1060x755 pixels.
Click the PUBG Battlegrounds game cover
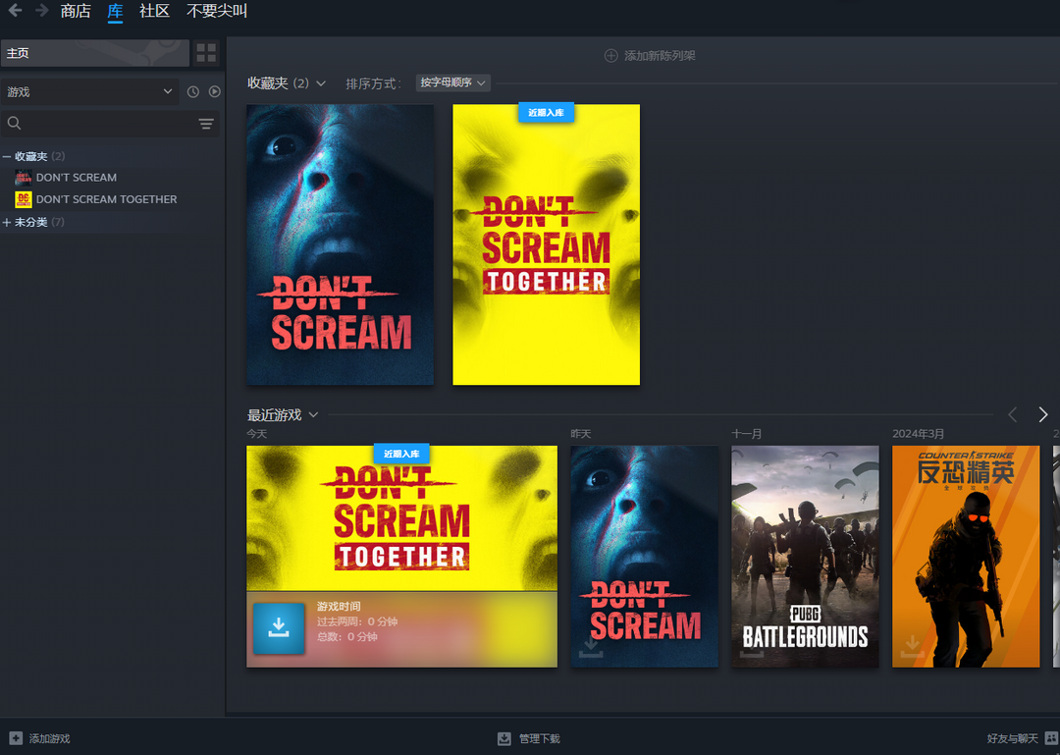[x=805, y=556]
